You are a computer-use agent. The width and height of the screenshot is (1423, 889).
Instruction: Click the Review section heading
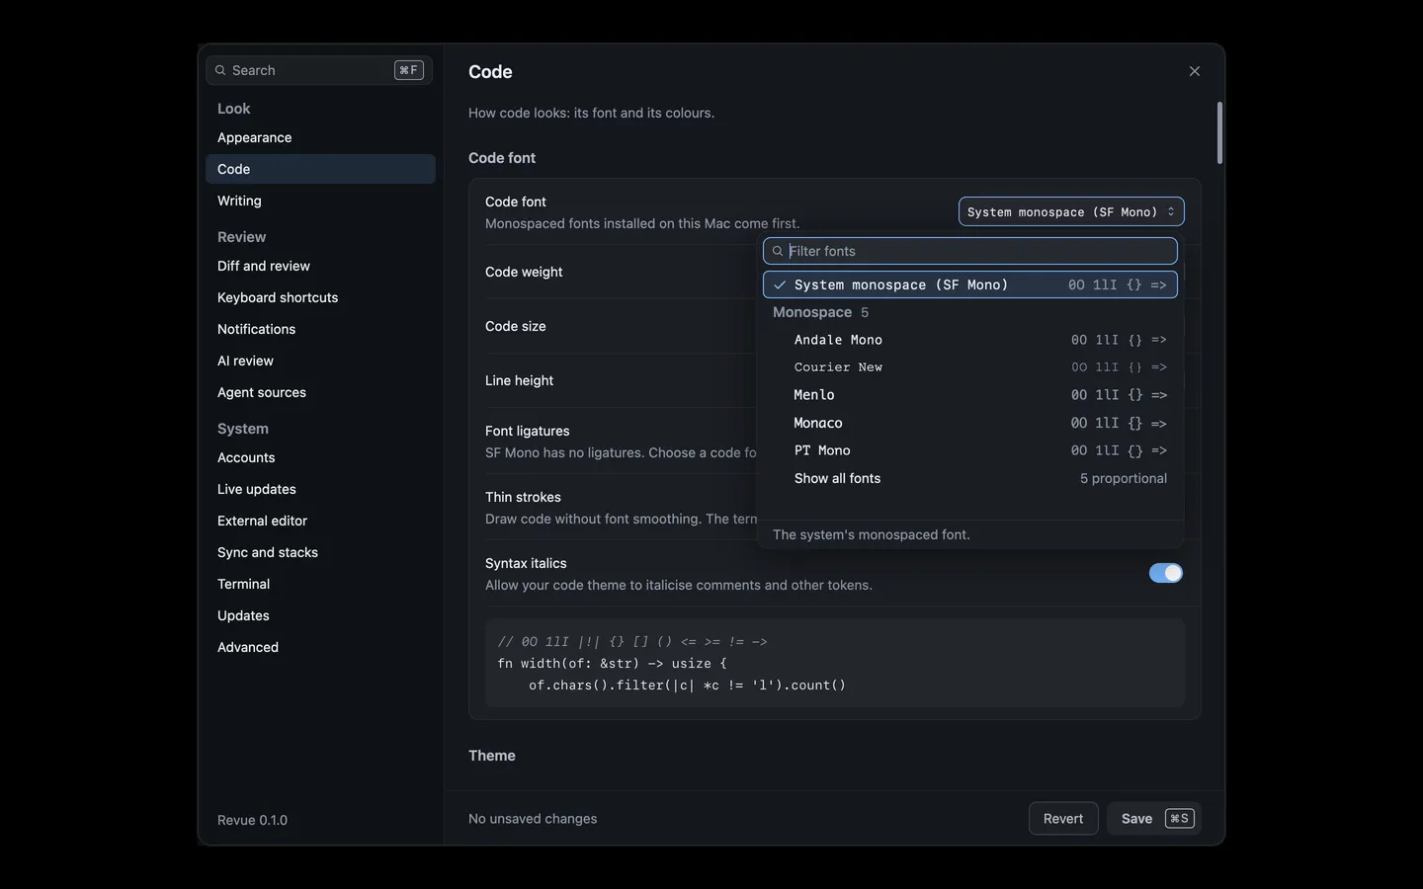(x=241, y=237)
